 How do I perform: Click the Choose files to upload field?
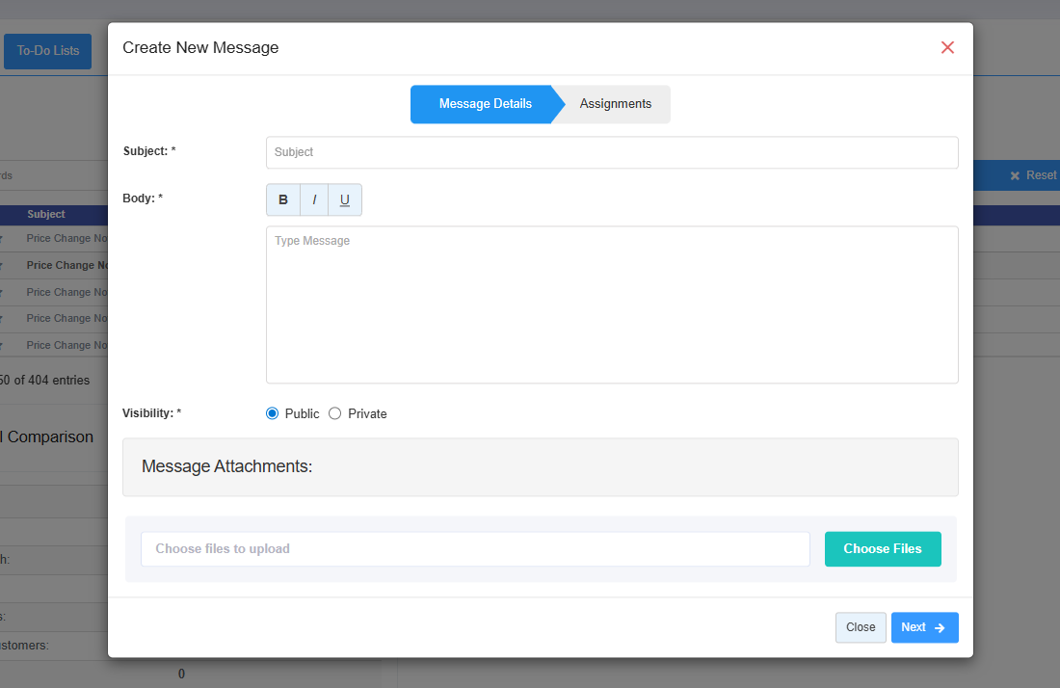pos(475,549)
